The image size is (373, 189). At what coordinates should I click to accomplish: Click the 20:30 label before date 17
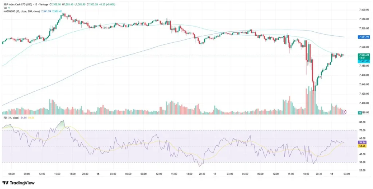202,174
